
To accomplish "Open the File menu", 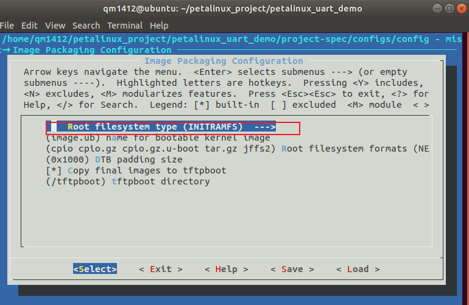I will click(7, 26).
